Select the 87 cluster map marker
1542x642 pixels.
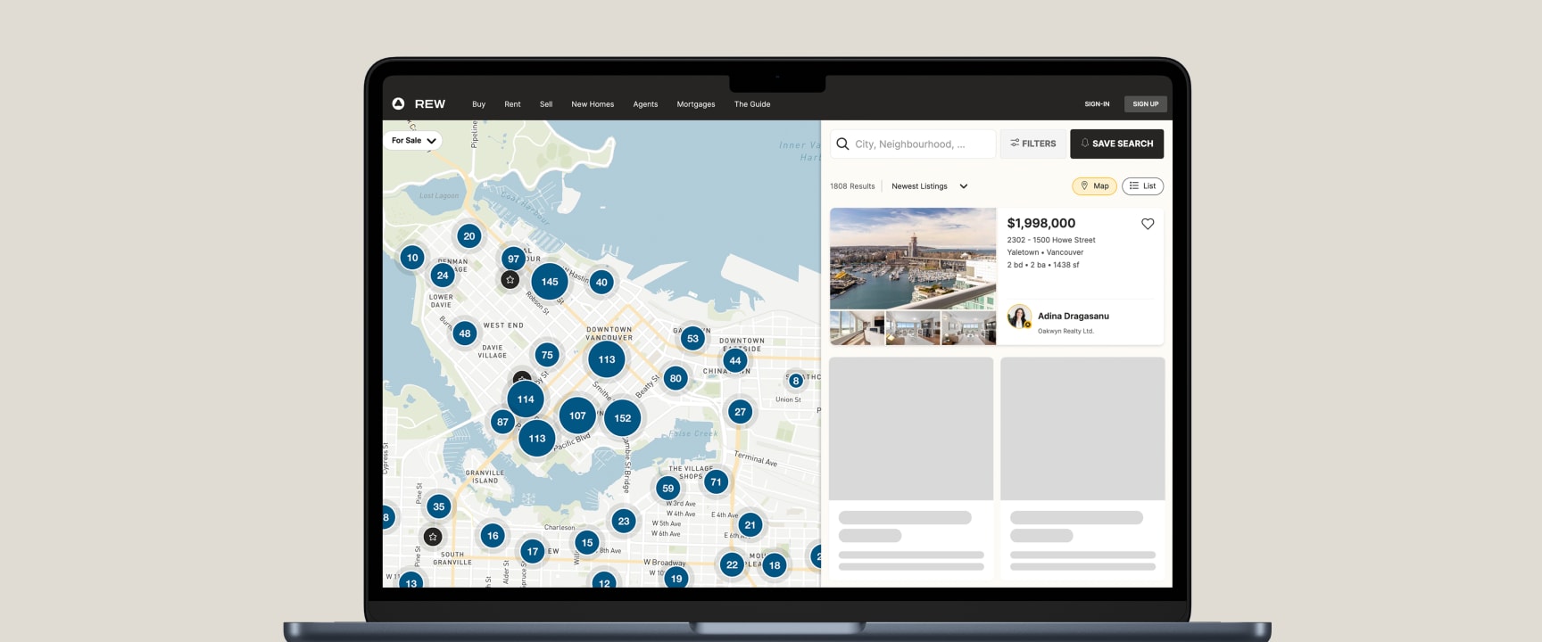tap(502, 422)
